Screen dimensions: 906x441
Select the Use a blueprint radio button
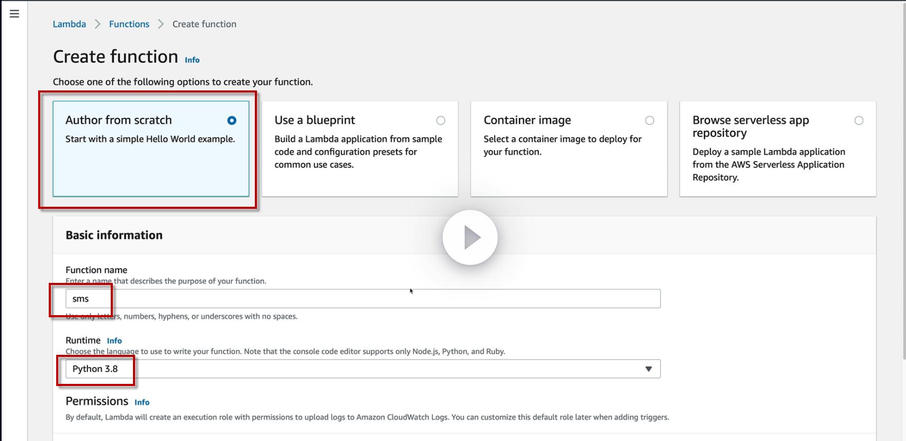[440, 121]
